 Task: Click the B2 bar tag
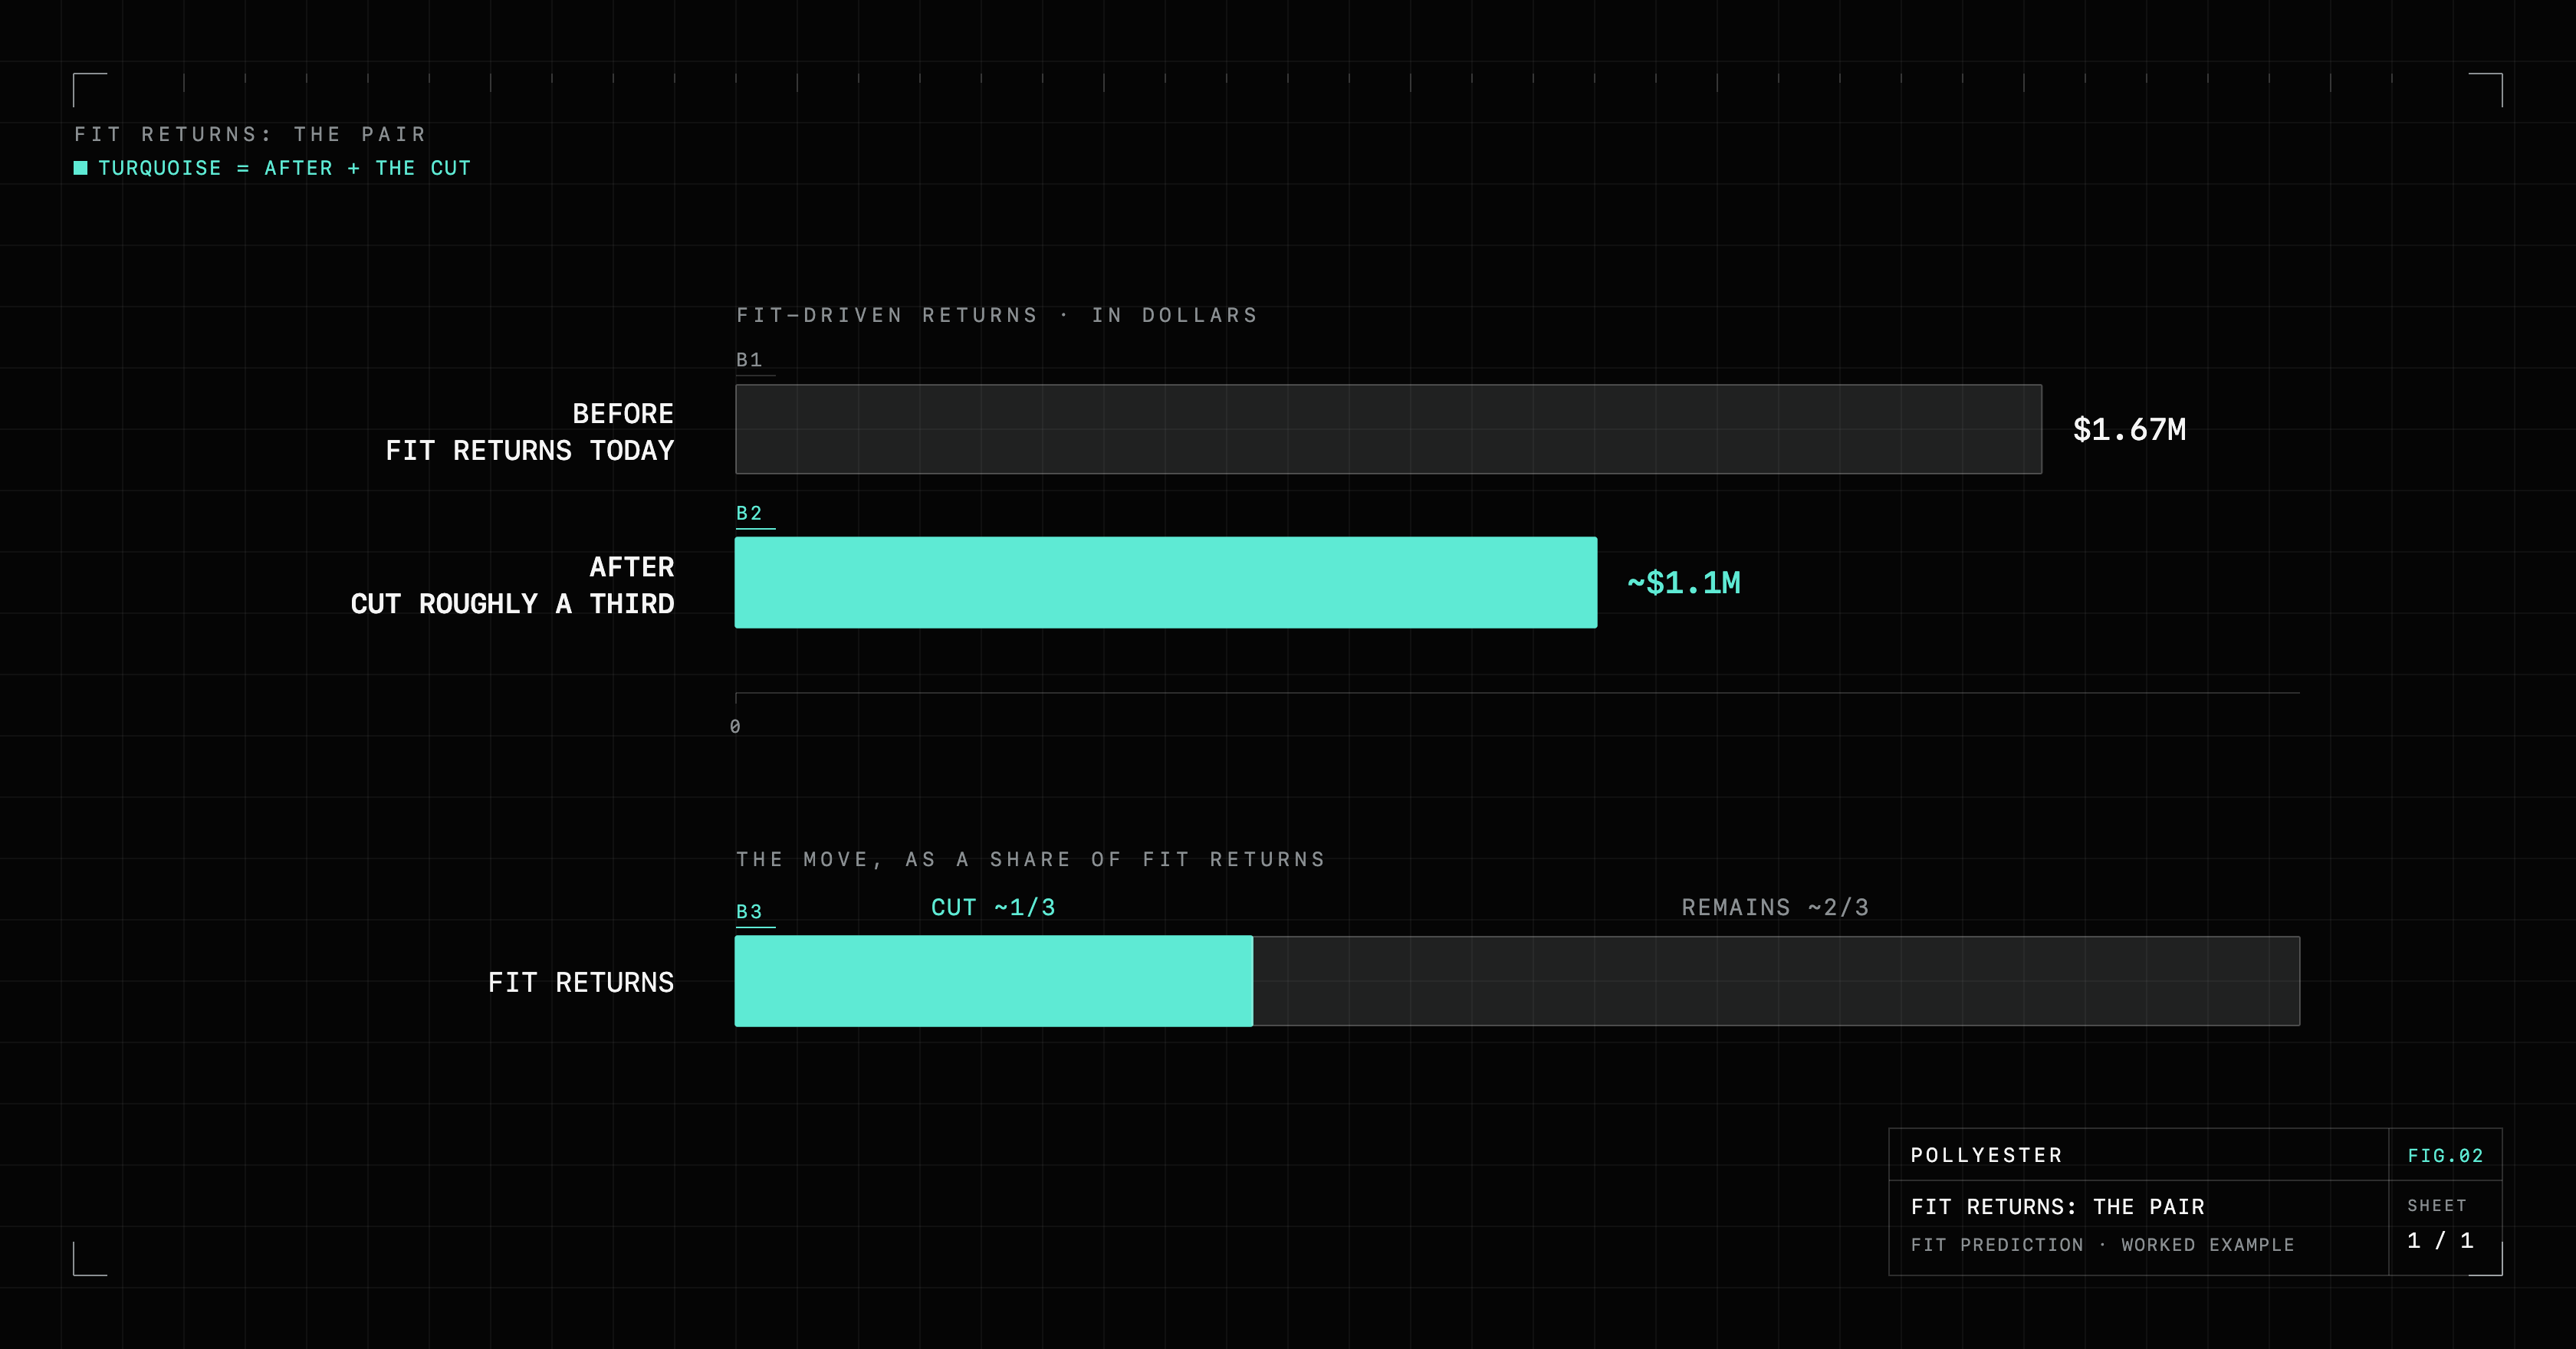(749, 513)
